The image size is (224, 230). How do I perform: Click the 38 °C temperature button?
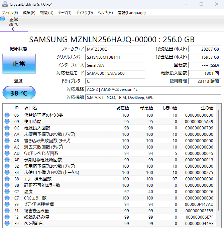[19, 93]
